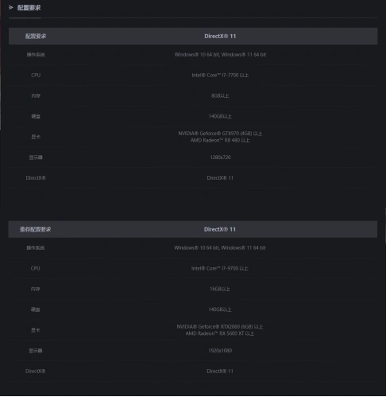The height and width of the screenshot is (397, 386).
Task: Click the 配置要求 table header label
Action: (x=36, y=36)
